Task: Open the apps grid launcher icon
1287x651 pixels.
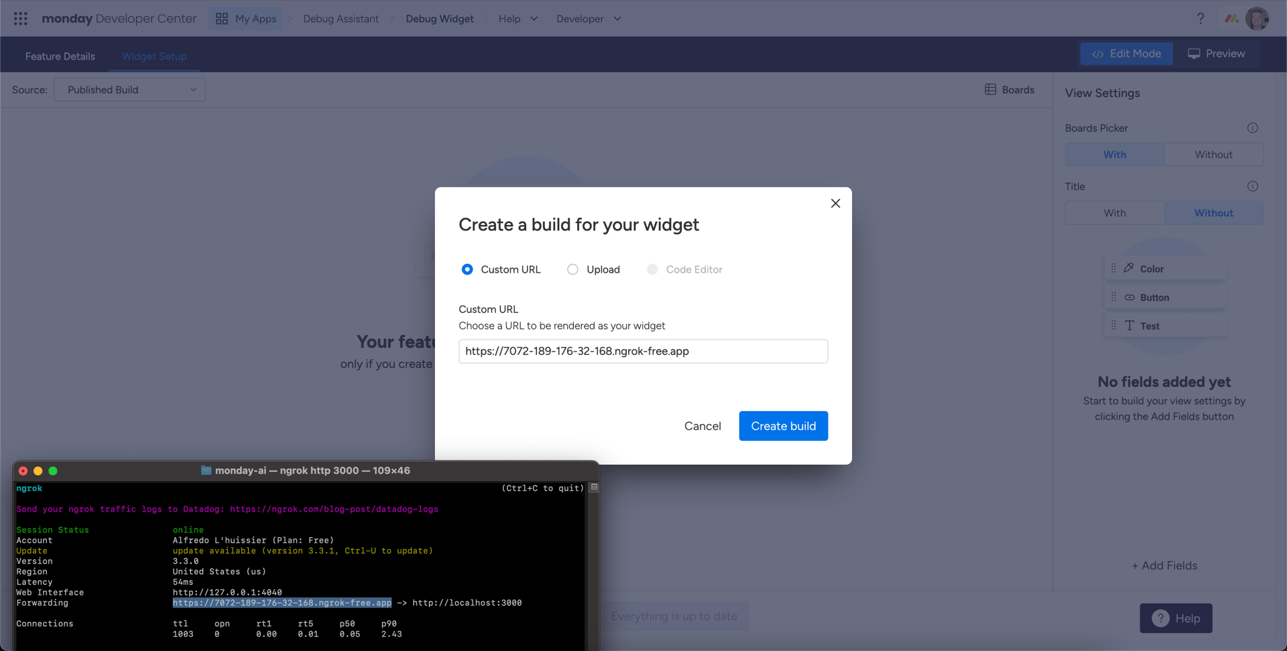Action: tap(20, 19)
